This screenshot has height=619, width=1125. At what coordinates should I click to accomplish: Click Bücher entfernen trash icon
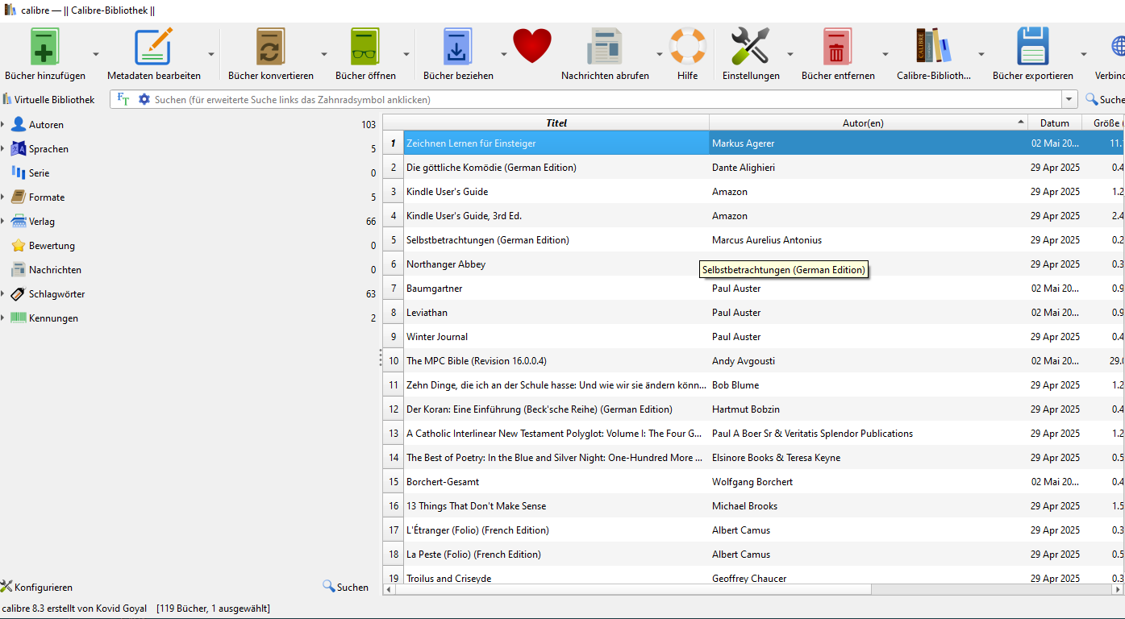(838, 46)
